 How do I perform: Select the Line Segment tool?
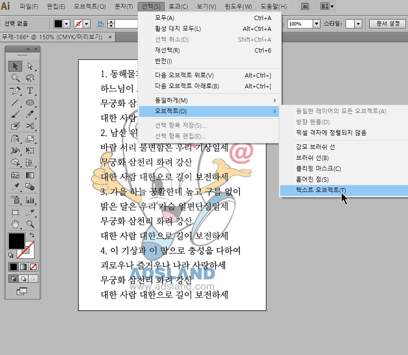[15, 103]
